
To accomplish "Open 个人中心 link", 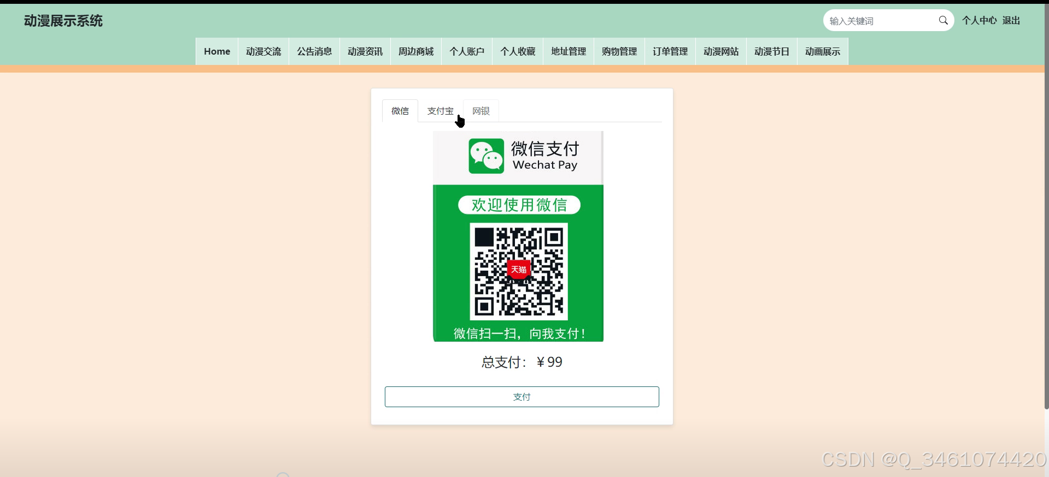I will pyautogui.click(x=980, y=21).
